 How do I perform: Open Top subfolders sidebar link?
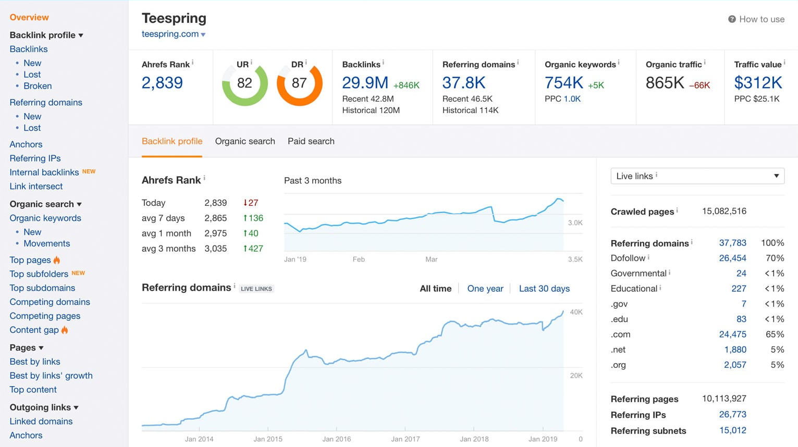pyautogui.click(x=39, y=274)
